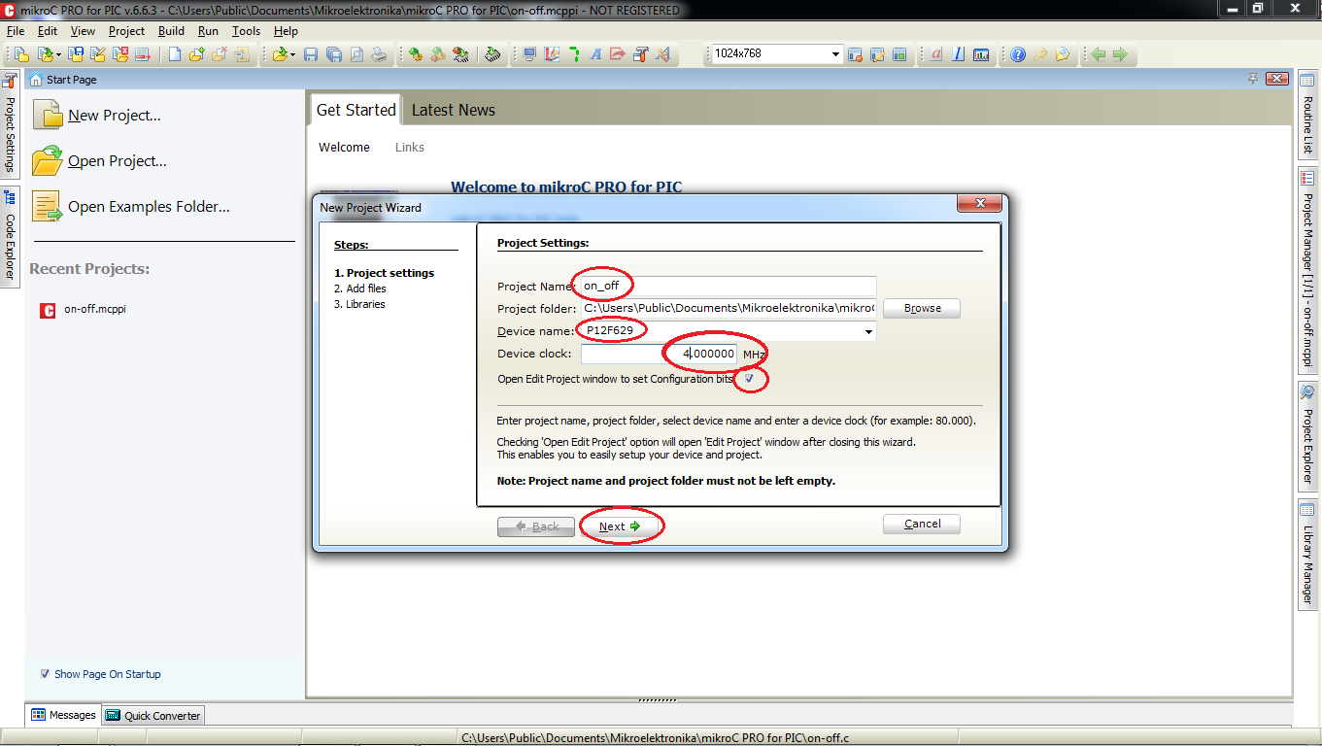Click the Open Project toolbar icon
The image size is (1322, 746).
coord(46,54)
